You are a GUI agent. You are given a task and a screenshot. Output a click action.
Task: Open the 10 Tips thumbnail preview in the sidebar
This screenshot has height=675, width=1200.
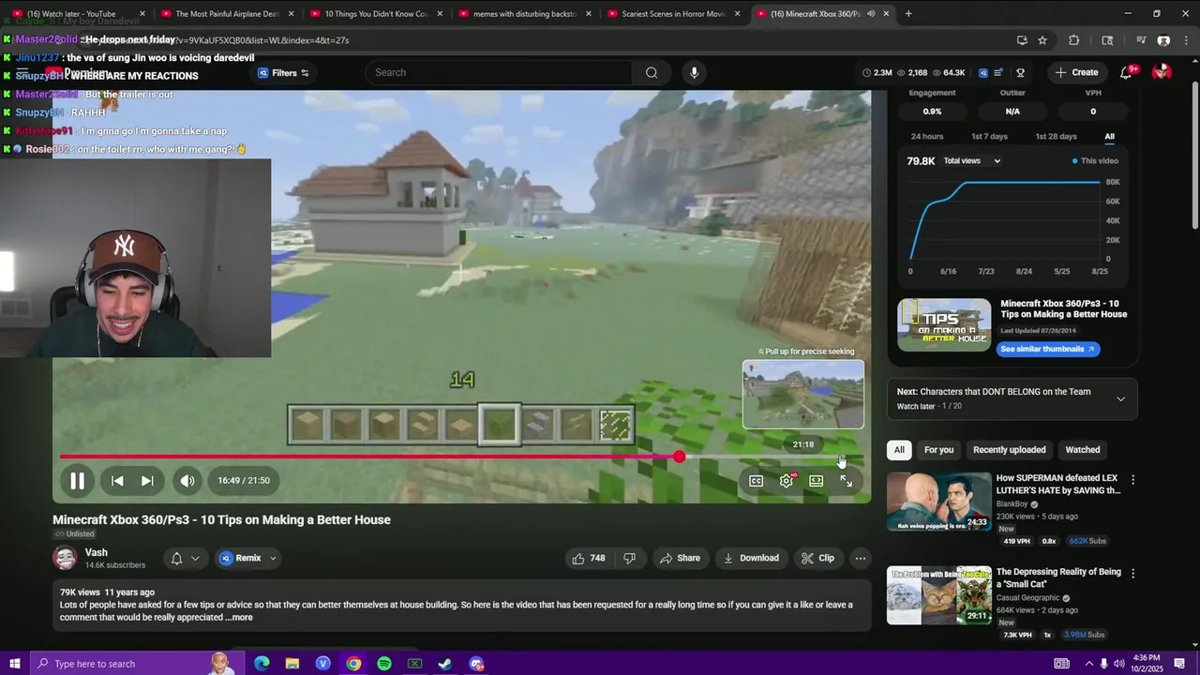point(944,324)
